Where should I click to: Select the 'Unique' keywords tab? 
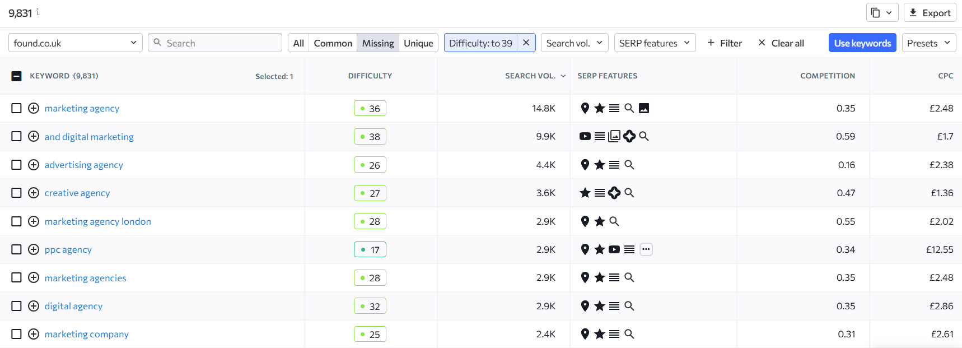[x=418, y=43]
